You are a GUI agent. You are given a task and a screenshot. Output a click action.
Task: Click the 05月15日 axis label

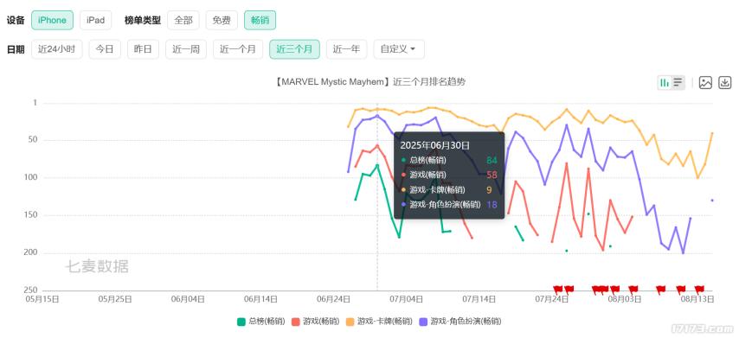[x=43, y=299]
